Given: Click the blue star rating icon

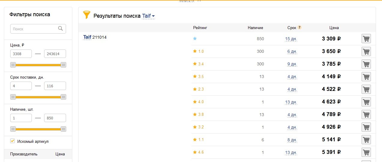Looking at the screenshot, I should click(x=195, y=39).
